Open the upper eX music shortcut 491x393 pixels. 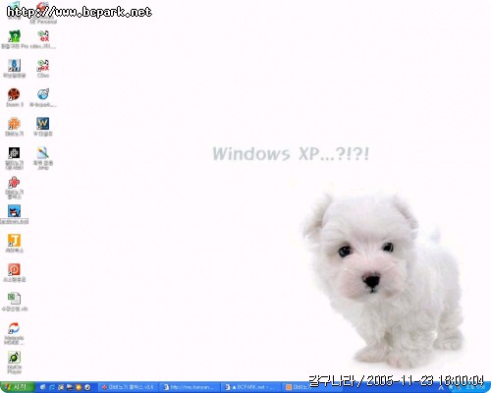tap(43, 36)
